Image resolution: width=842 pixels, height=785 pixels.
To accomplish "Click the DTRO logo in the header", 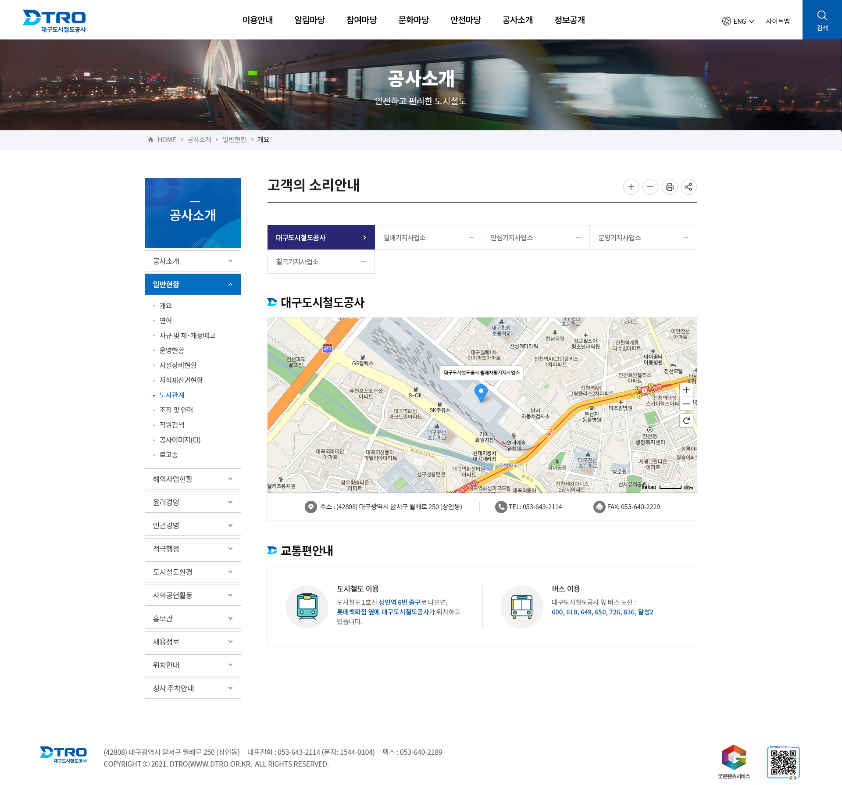I will click(x=54, y=20).
